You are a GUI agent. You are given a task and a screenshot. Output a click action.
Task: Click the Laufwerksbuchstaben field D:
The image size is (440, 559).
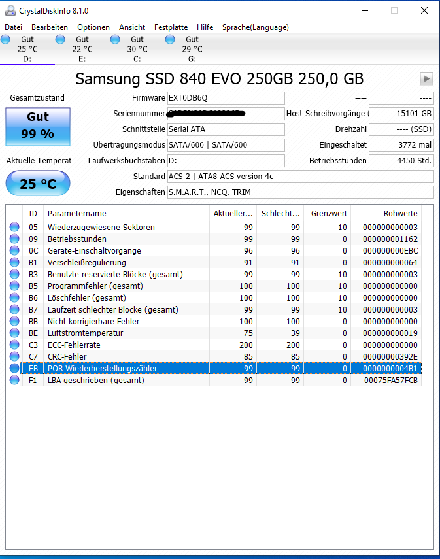[226, 161]
